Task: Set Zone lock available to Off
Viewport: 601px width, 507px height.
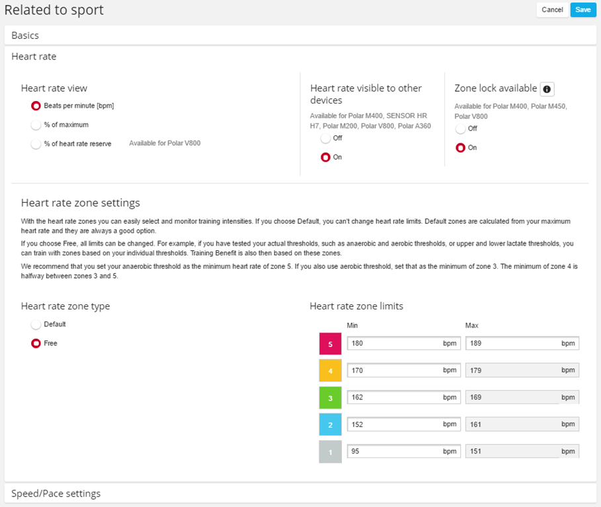Action: (460, 129)
